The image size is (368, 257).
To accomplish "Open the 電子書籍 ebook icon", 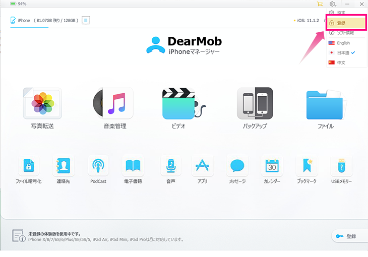I will [133, 166].
